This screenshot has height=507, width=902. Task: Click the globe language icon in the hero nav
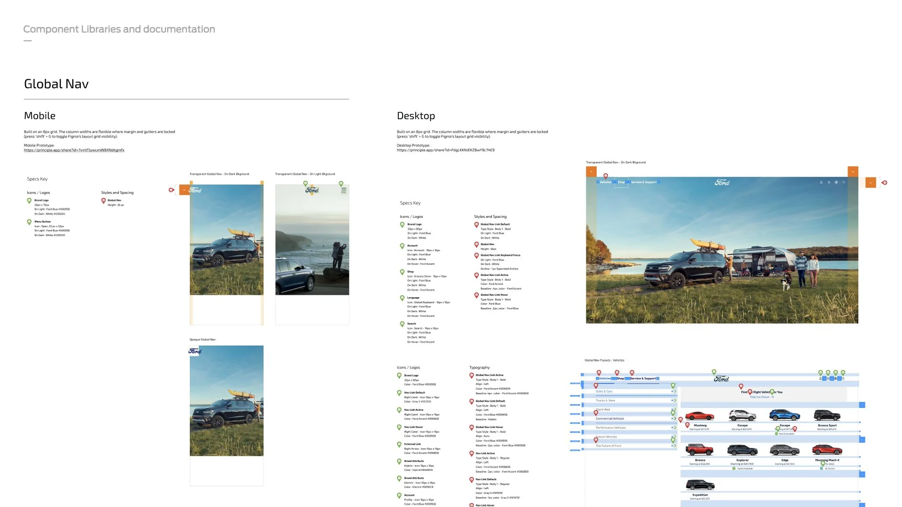[x=836, y=182]
